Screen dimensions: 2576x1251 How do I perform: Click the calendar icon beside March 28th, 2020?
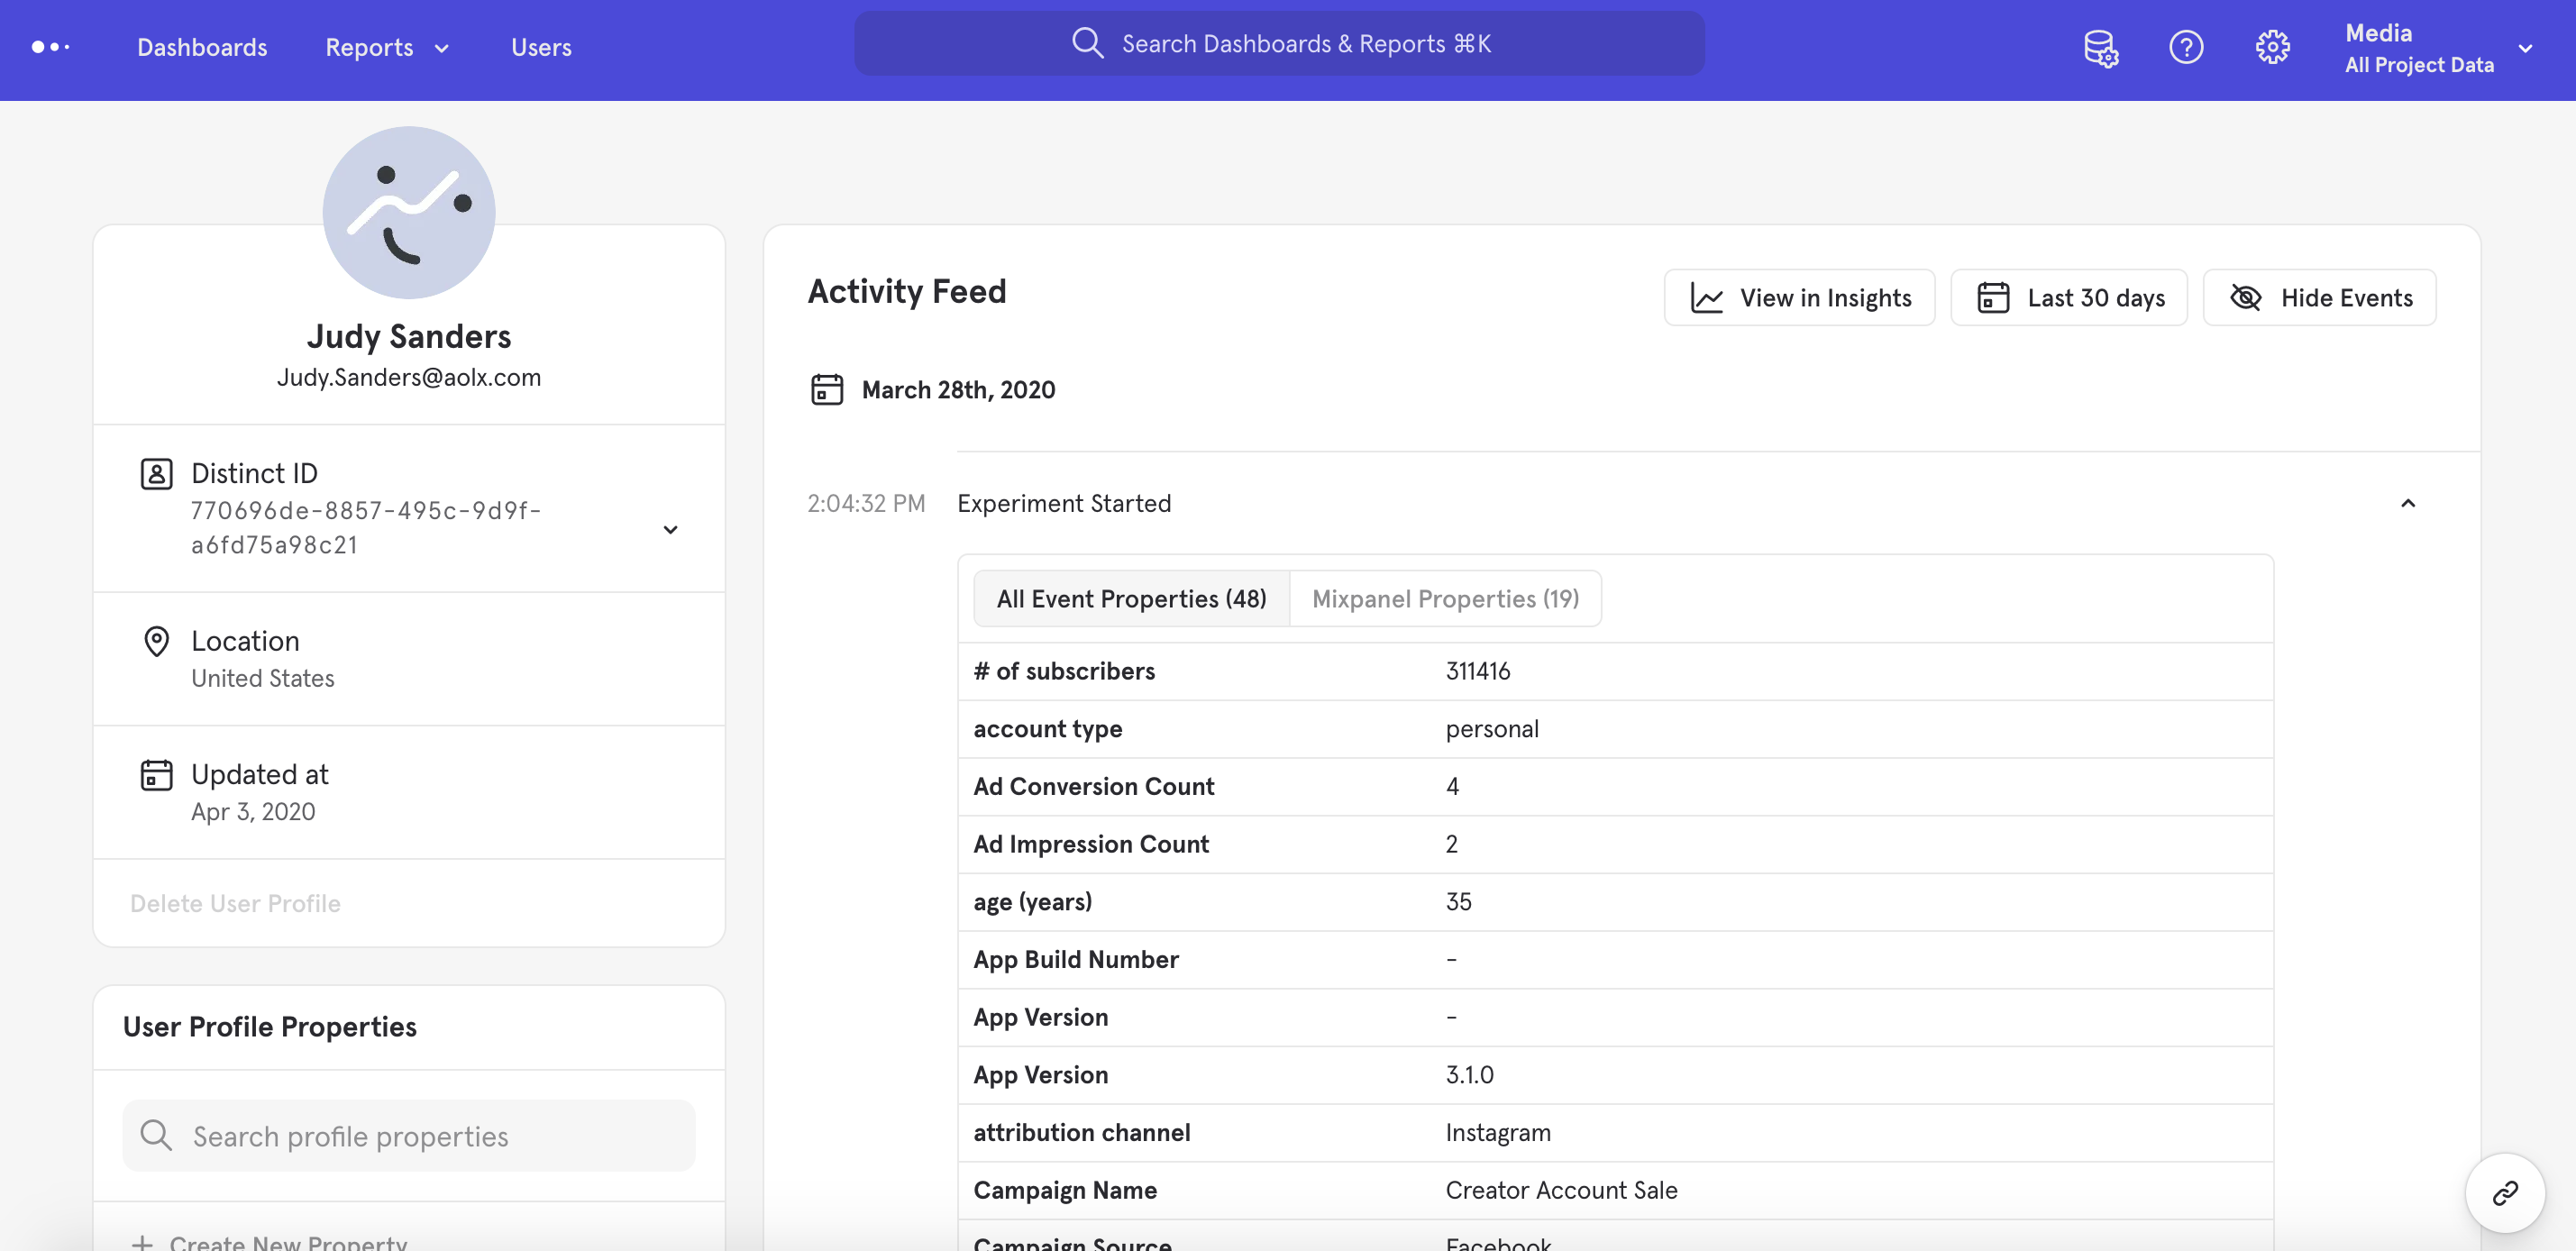point(826,389)
